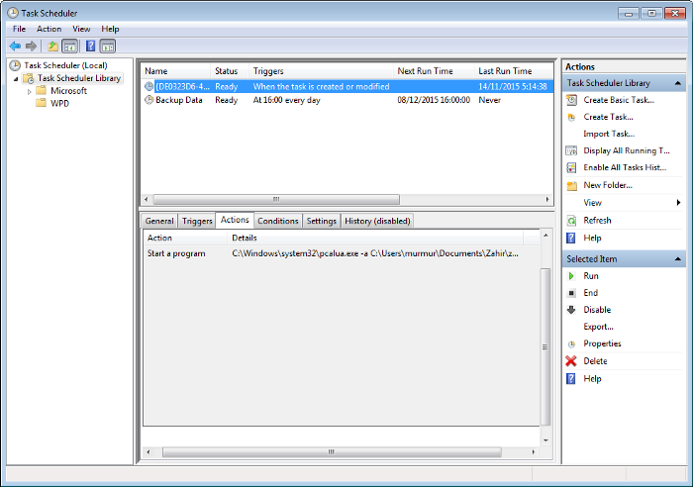Click the details pane vertical scrollbar thumb
Screen dimensions: 693x487
coord(545,346)
